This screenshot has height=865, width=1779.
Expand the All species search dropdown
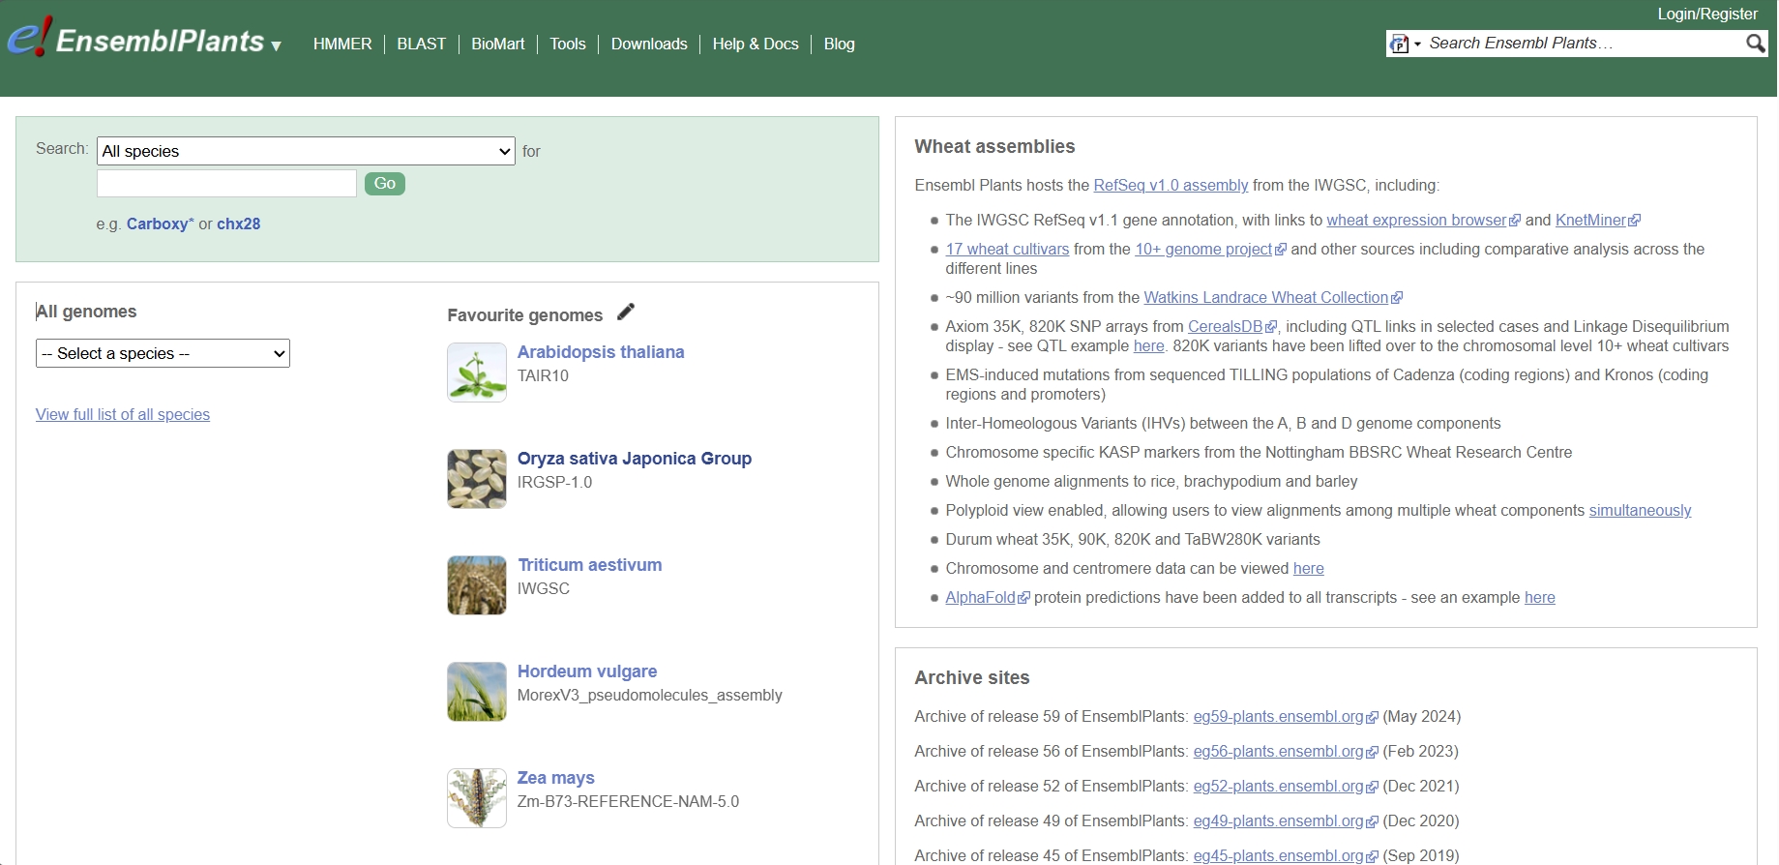click(x=306, y=151)
